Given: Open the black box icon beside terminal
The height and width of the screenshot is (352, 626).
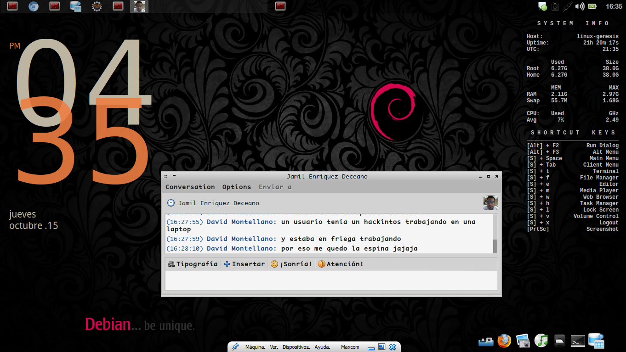Looking at the screenshot, I should (x=559, y=341).
